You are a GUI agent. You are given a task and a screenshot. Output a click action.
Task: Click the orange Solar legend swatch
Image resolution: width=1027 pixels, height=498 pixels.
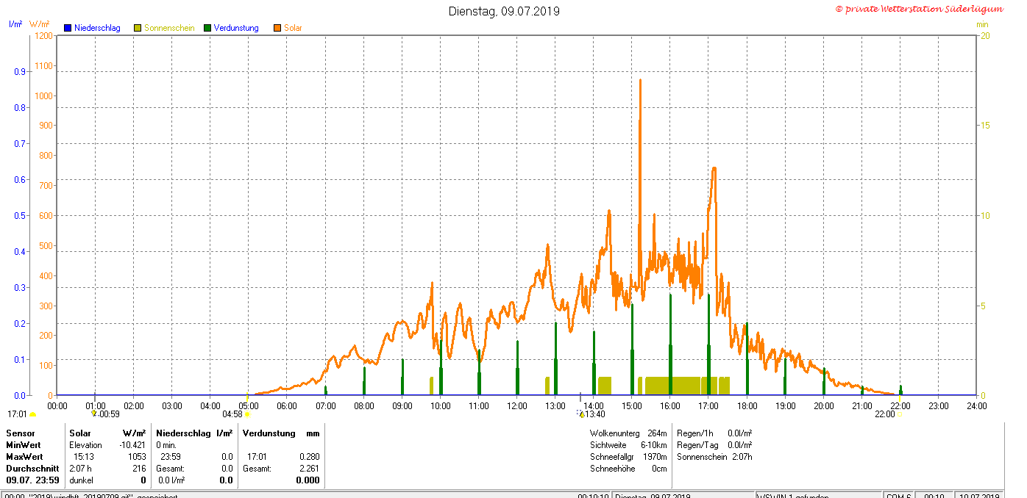277,28
